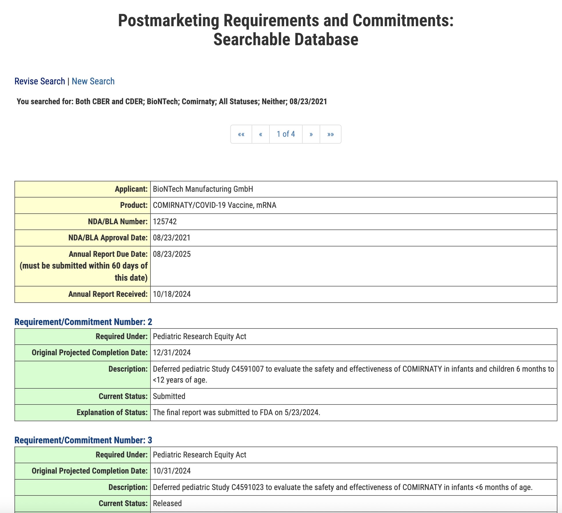Click 'Pediatric Research Equity Act' in requirement 3
The width and height of the screenshot is (562, 513).
(x=199, y=455)
